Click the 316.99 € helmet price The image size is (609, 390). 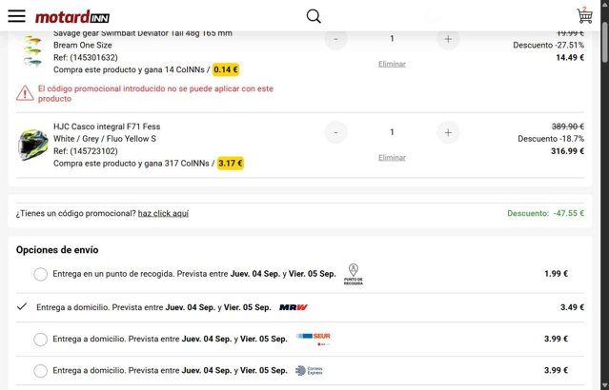coord(567,151)
